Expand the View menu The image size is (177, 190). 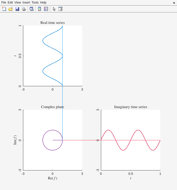(18, 3)
